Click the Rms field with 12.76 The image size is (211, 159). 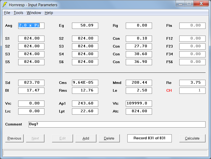(x=85, y=91)
